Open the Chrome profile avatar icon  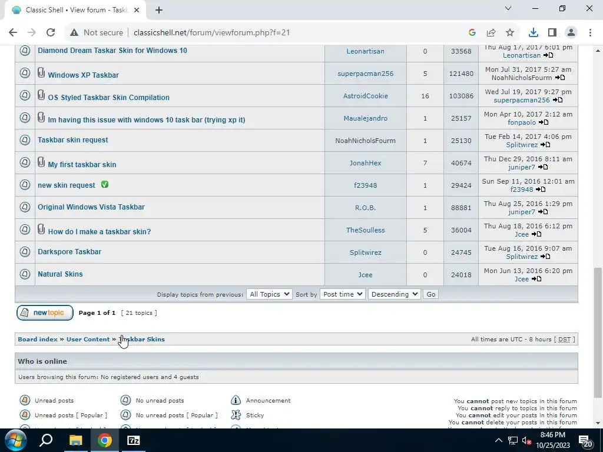(x=571, y=33)
